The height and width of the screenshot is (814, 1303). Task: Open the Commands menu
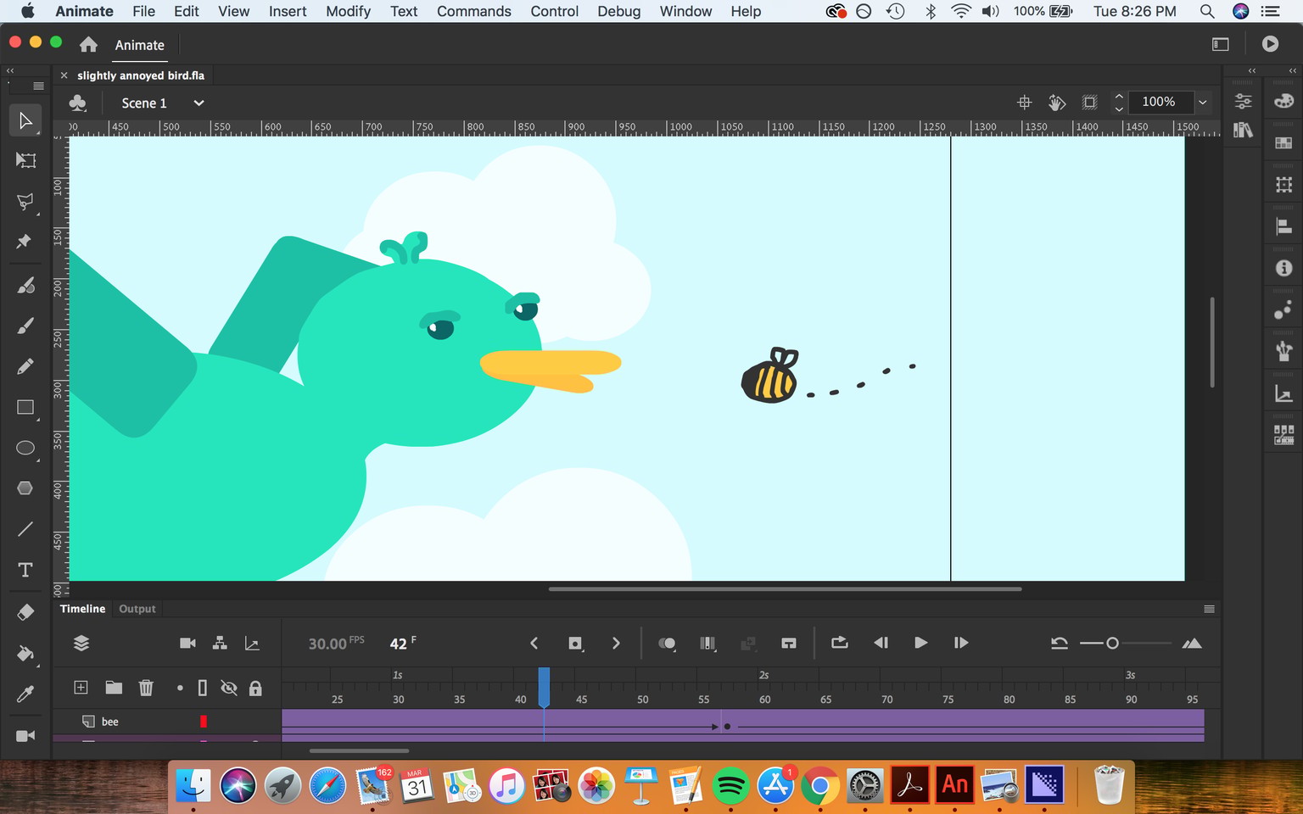pos(473,11)
